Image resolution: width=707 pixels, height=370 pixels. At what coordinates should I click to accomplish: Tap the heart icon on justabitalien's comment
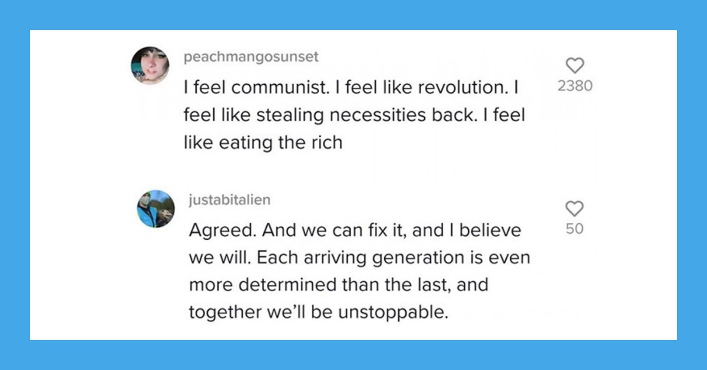[574, 208]
